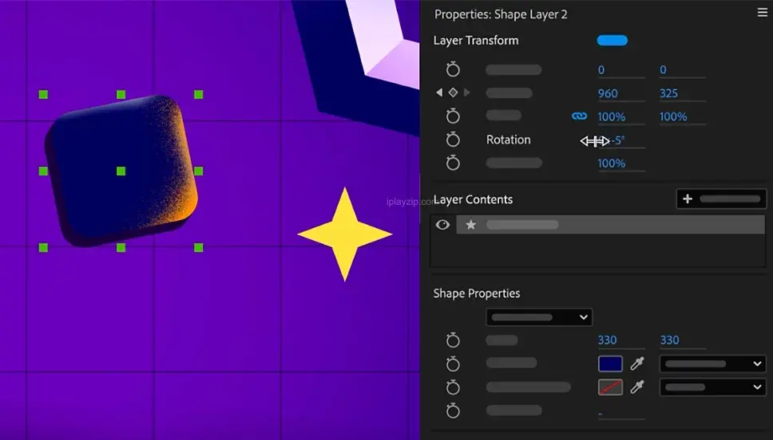Click the Rotation value field showing -5°
Viewport: 773px width, 440px height.
(x=619, y=140)
